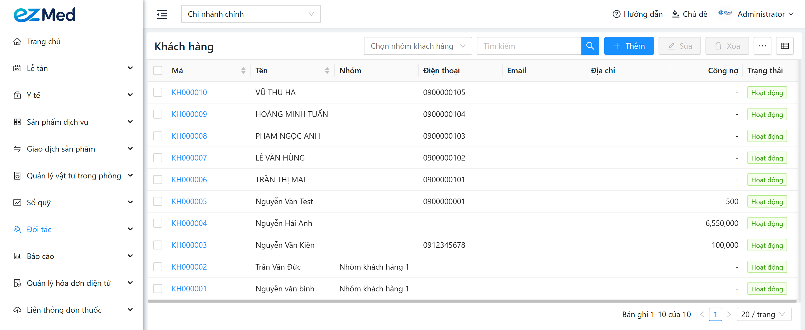Check the KH000010 row checkbox
The width and height of the screenshot is (805, 330).
[x=157, y=93]
